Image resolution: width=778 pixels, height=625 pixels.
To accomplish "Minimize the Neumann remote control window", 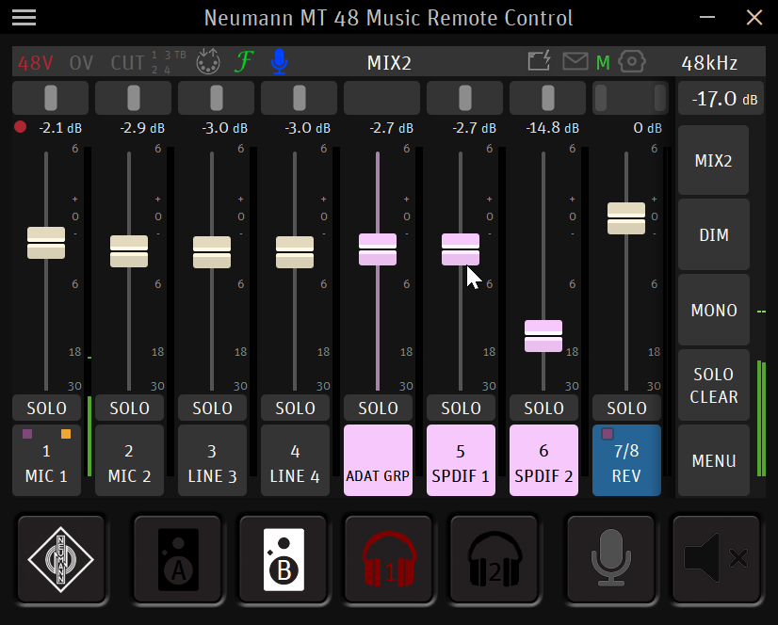I will coord(707,17).
